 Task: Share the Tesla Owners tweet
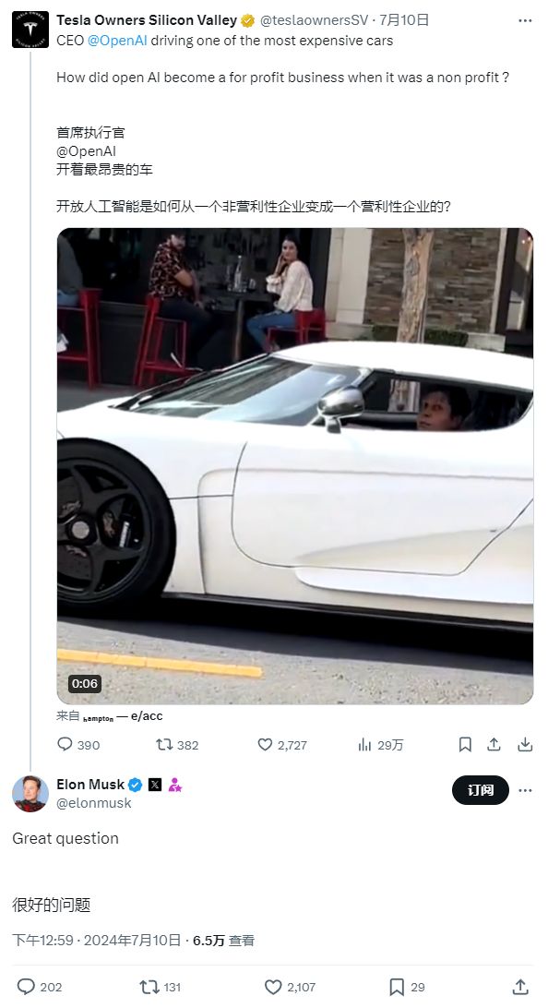494,744
